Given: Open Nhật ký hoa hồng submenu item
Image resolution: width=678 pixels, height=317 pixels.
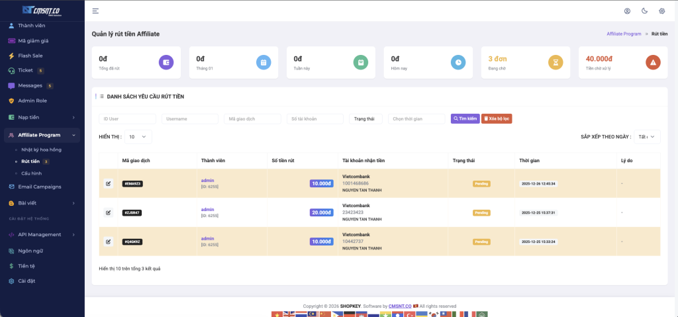Looking at the screenshot, I should point(43,150).
